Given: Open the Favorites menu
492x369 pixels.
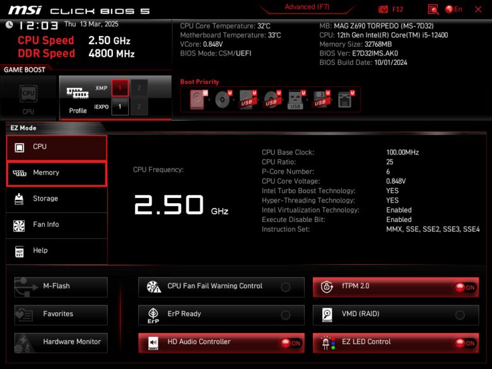Looking at the screenshot, I should point(61,315).
